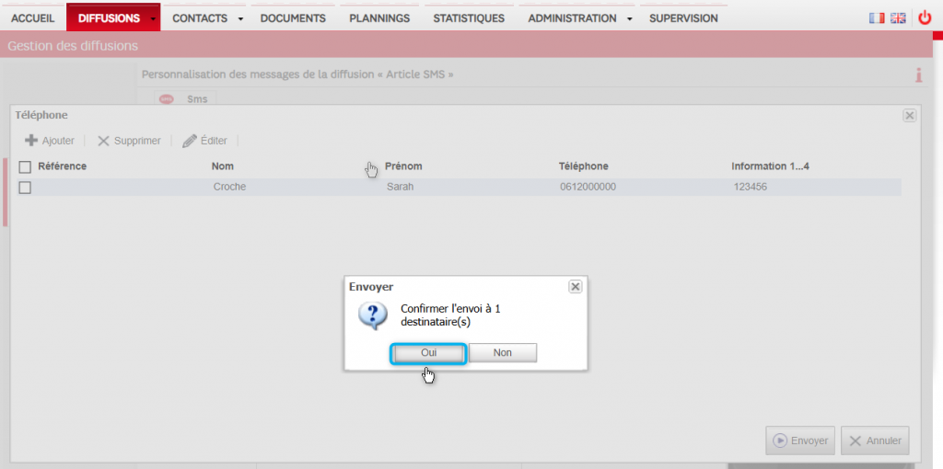Click the Envoyer button at bottom
The width and height of the screenshot is (943, 469).
tap(800, 440)
